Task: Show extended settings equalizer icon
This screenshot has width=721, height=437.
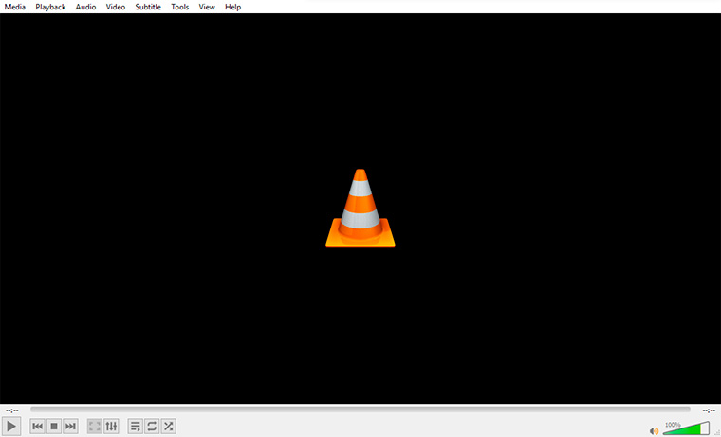Action: pyautogui.click(x=111, y=427)
